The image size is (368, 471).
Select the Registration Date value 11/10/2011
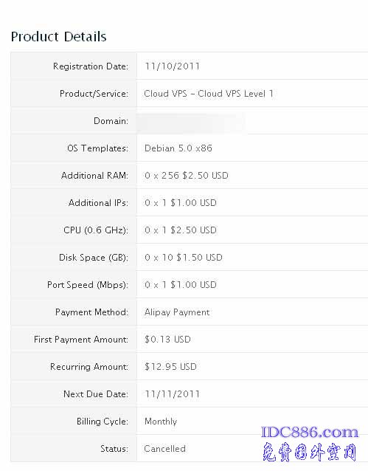click(173, 66)
